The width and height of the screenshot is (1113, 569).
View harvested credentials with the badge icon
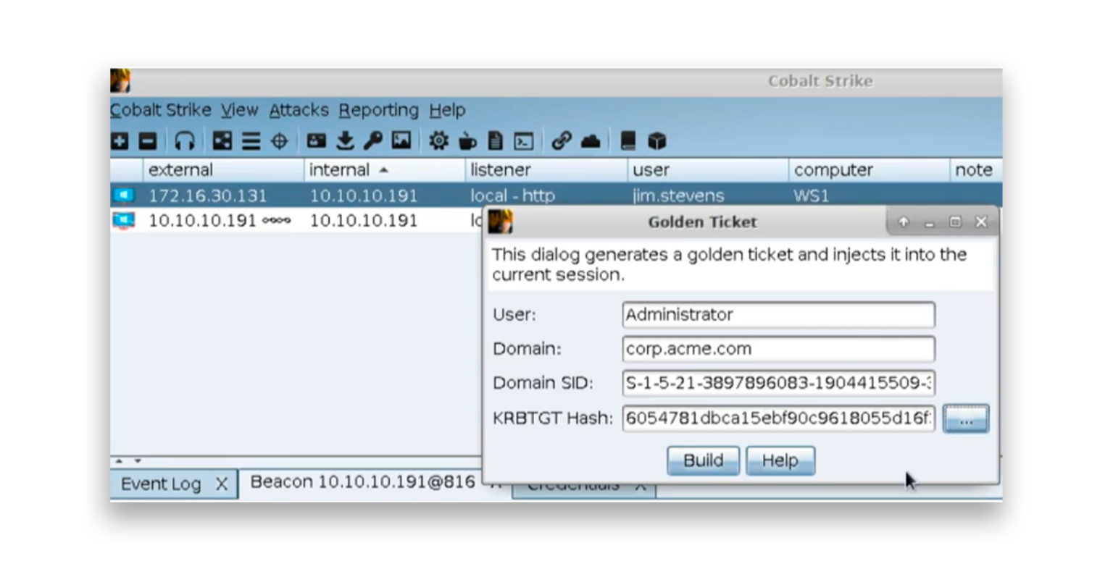click(317, 141)
